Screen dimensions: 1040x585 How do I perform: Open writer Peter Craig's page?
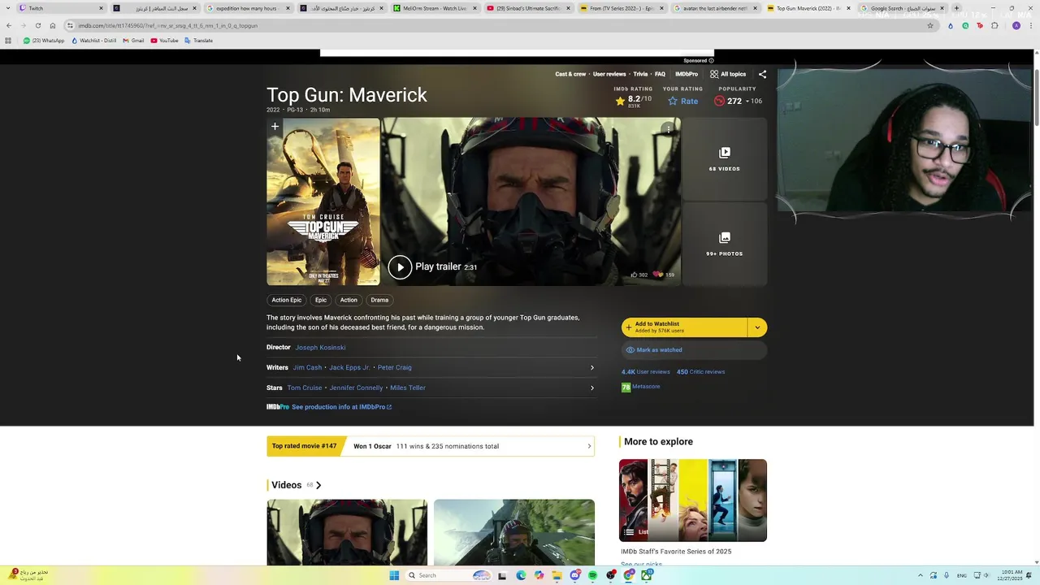[x=395, y=368]
